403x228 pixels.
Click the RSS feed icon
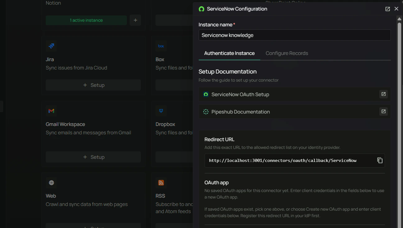[161, 183]
